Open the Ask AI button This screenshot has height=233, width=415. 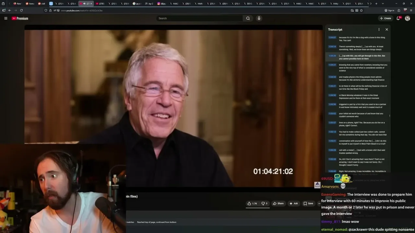293,204
